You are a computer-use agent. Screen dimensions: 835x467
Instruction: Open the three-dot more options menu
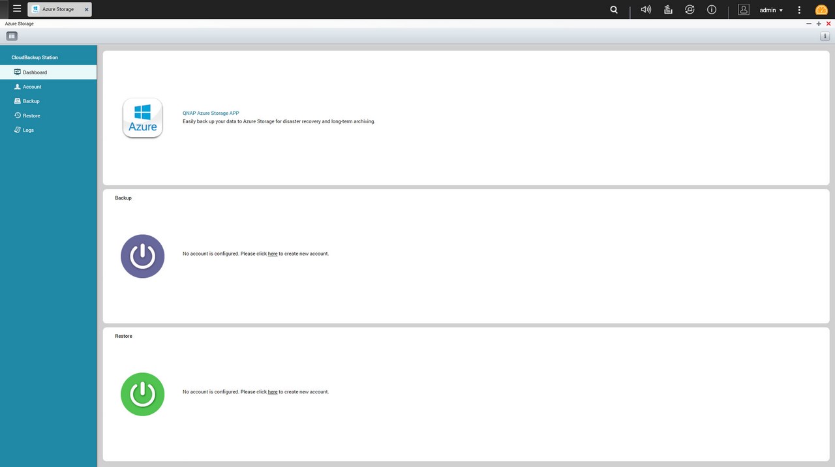pos(799,10)
